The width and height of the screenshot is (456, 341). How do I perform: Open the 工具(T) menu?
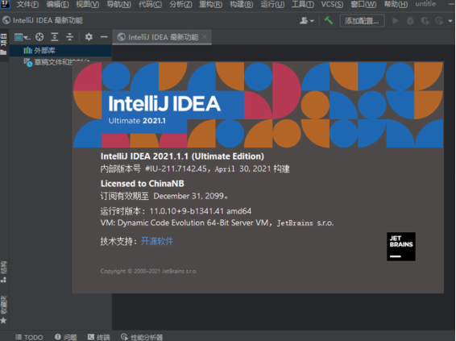(303, 4)
